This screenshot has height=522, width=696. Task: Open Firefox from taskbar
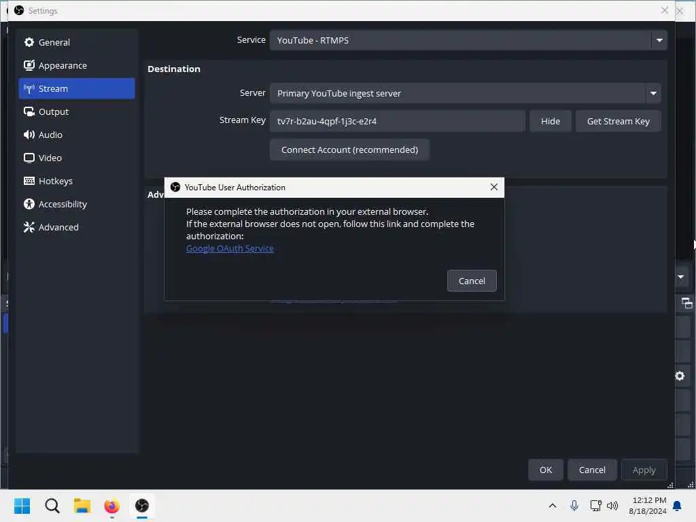(x=112, y=506)
